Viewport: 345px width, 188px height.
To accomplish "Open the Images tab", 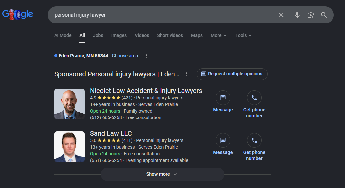I will [119, 35].
